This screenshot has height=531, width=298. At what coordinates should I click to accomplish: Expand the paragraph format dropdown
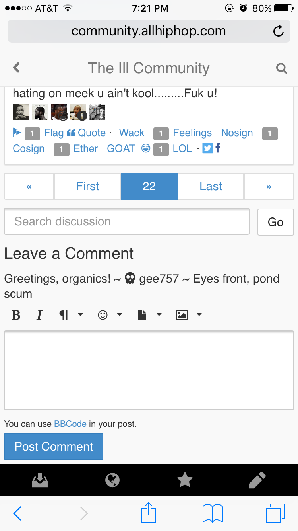pyautogui.click(x=71, y=315)
